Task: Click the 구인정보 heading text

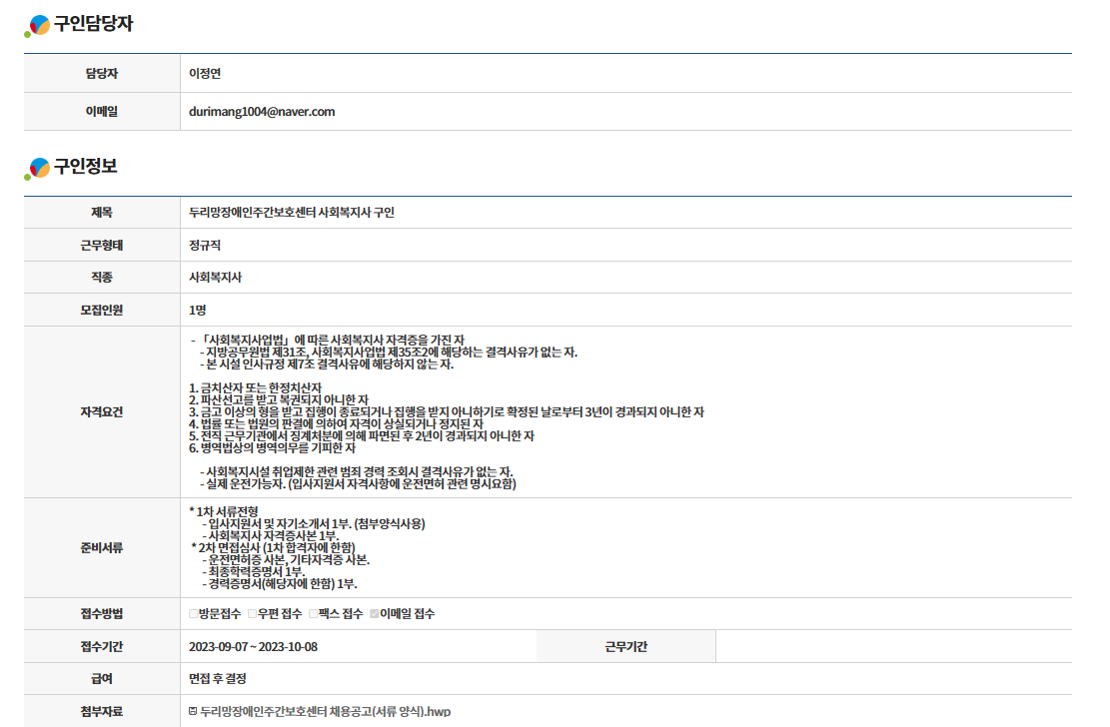Action: point(85,167)
